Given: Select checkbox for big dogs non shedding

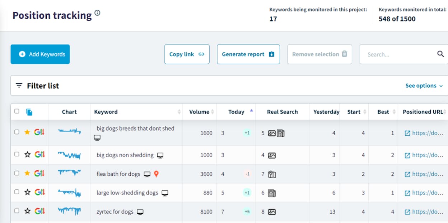Looking at the screenshot, I should pyautogui.click(x=17, y=154).
